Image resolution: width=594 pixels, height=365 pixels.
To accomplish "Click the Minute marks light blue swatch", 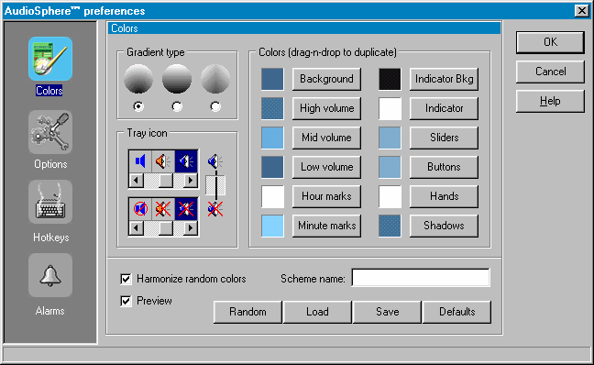I will 272,226.
